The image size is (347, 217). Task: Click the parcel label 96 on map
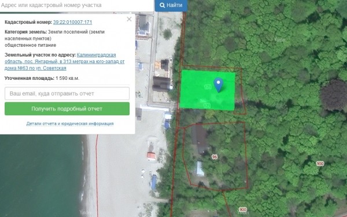[215, 157]
